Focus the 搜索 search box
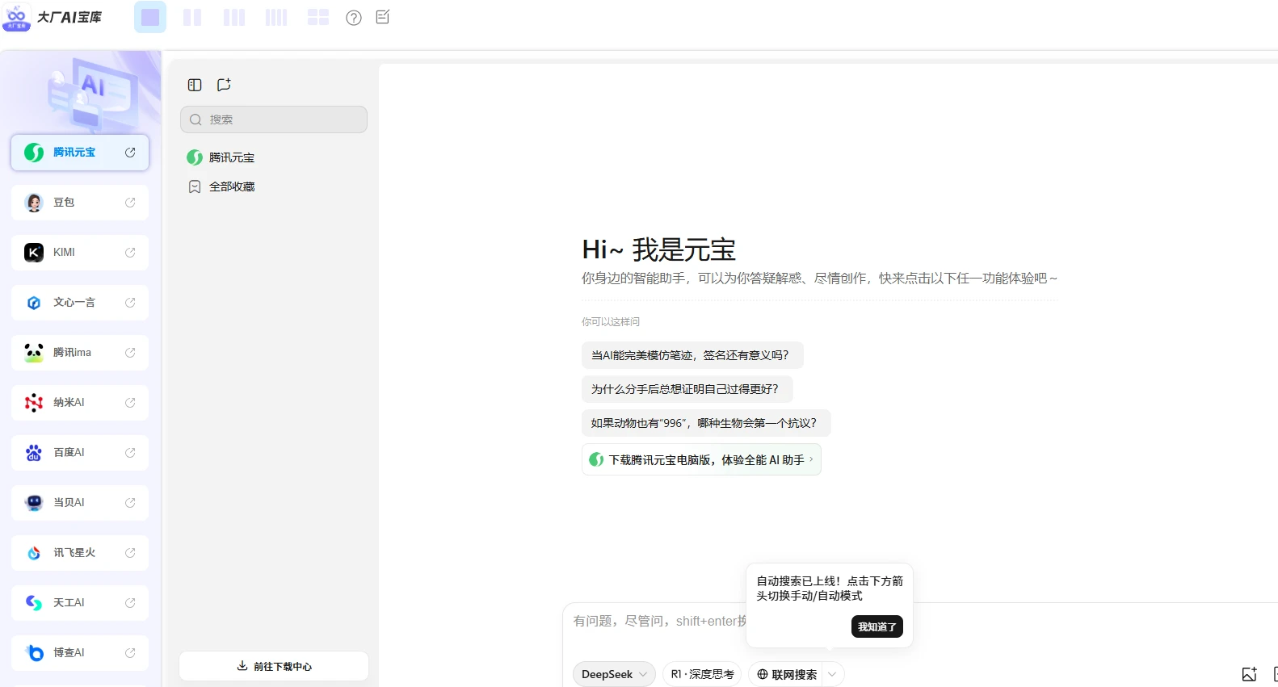This screenshot has height=687, width=1278. (x=274, y=119)
